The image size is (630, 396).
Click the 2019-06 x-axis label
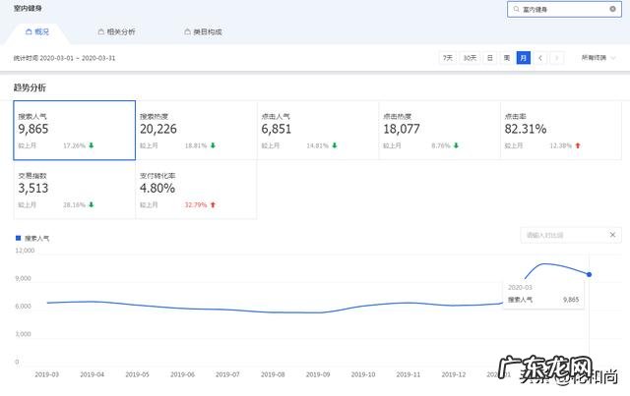coord(182,374)
